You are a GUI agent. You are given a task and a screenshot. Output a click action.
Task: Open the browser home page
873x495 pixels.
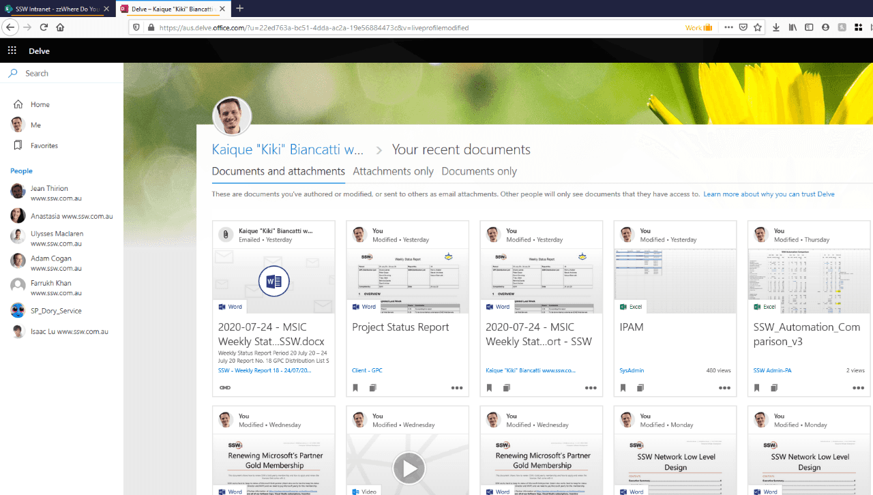(x=60, y=27)
